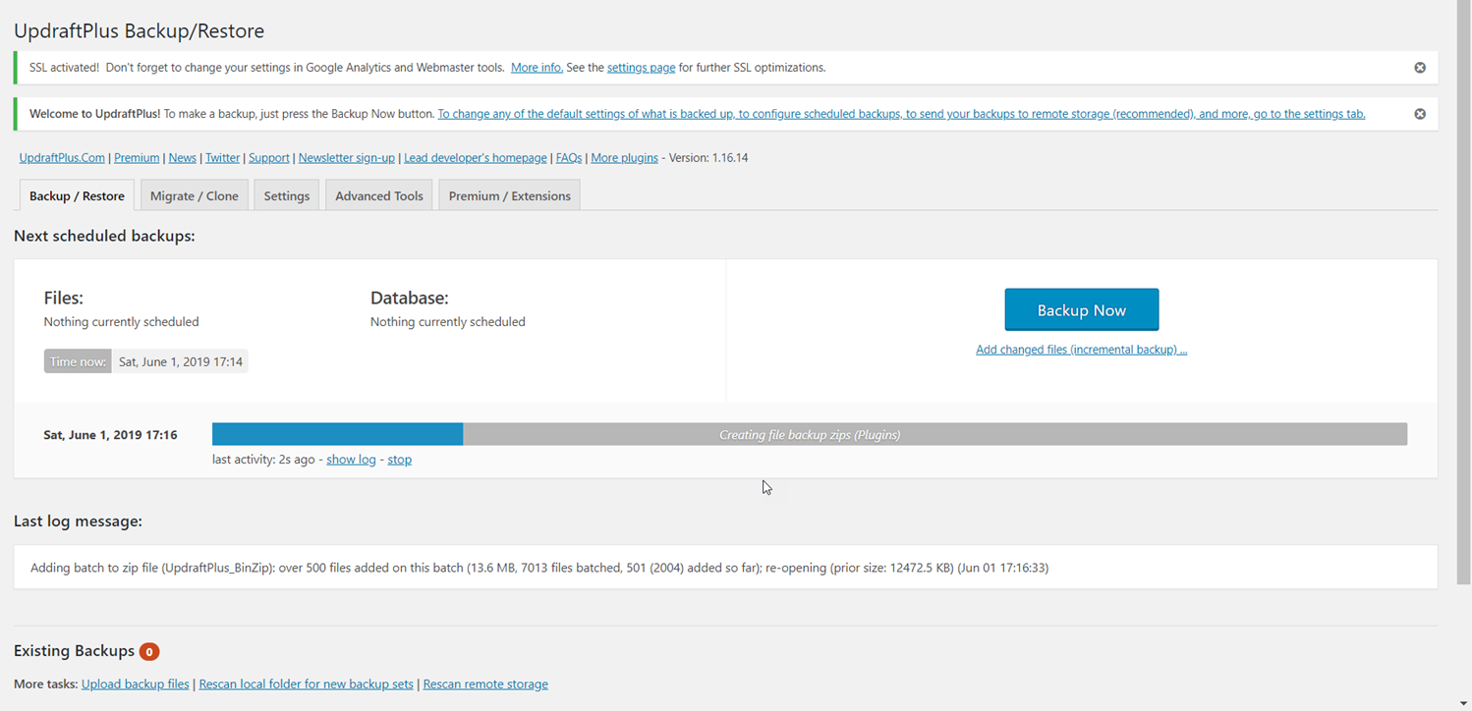Viewport: 1472px width, 711px height.
Task: Click Add changed files (incremental backup) link
Action: (1081, 350)
